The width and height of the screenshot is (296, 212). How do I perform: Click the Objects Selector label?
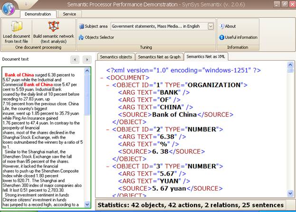(99, 37)
